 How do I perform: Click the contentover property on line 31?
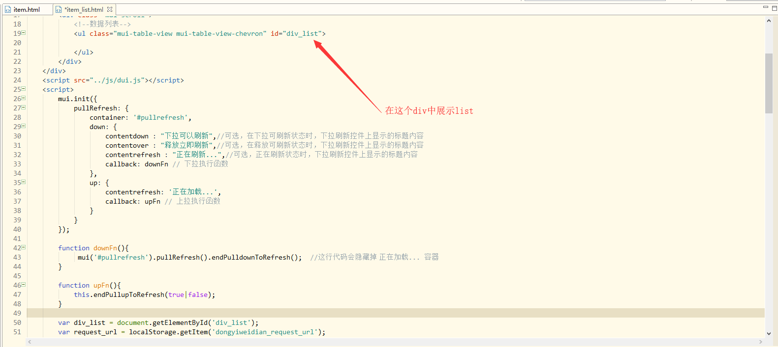point(127,145)
